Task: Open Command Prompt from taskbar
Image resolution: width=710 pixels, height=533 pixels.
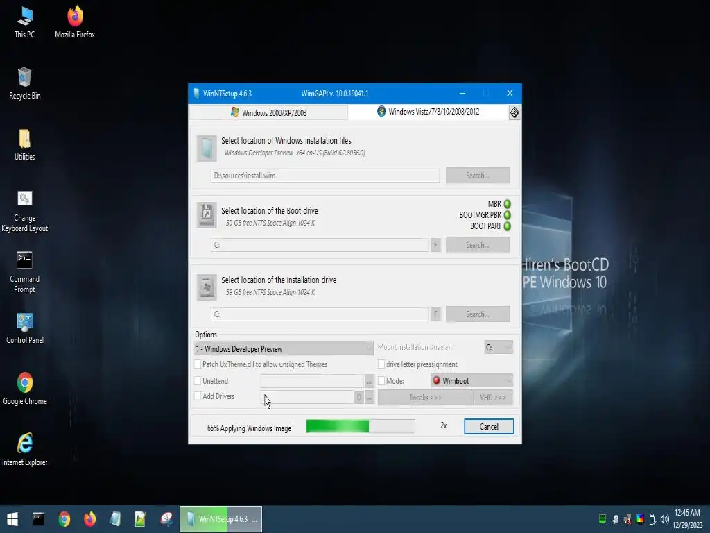Action: pos(39,519)
